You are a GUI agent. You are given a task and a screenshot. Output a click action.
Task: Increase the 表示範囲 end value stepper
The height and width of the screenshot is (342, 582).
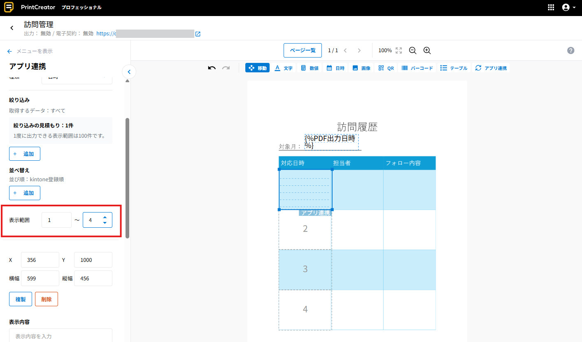pos(105,217)
